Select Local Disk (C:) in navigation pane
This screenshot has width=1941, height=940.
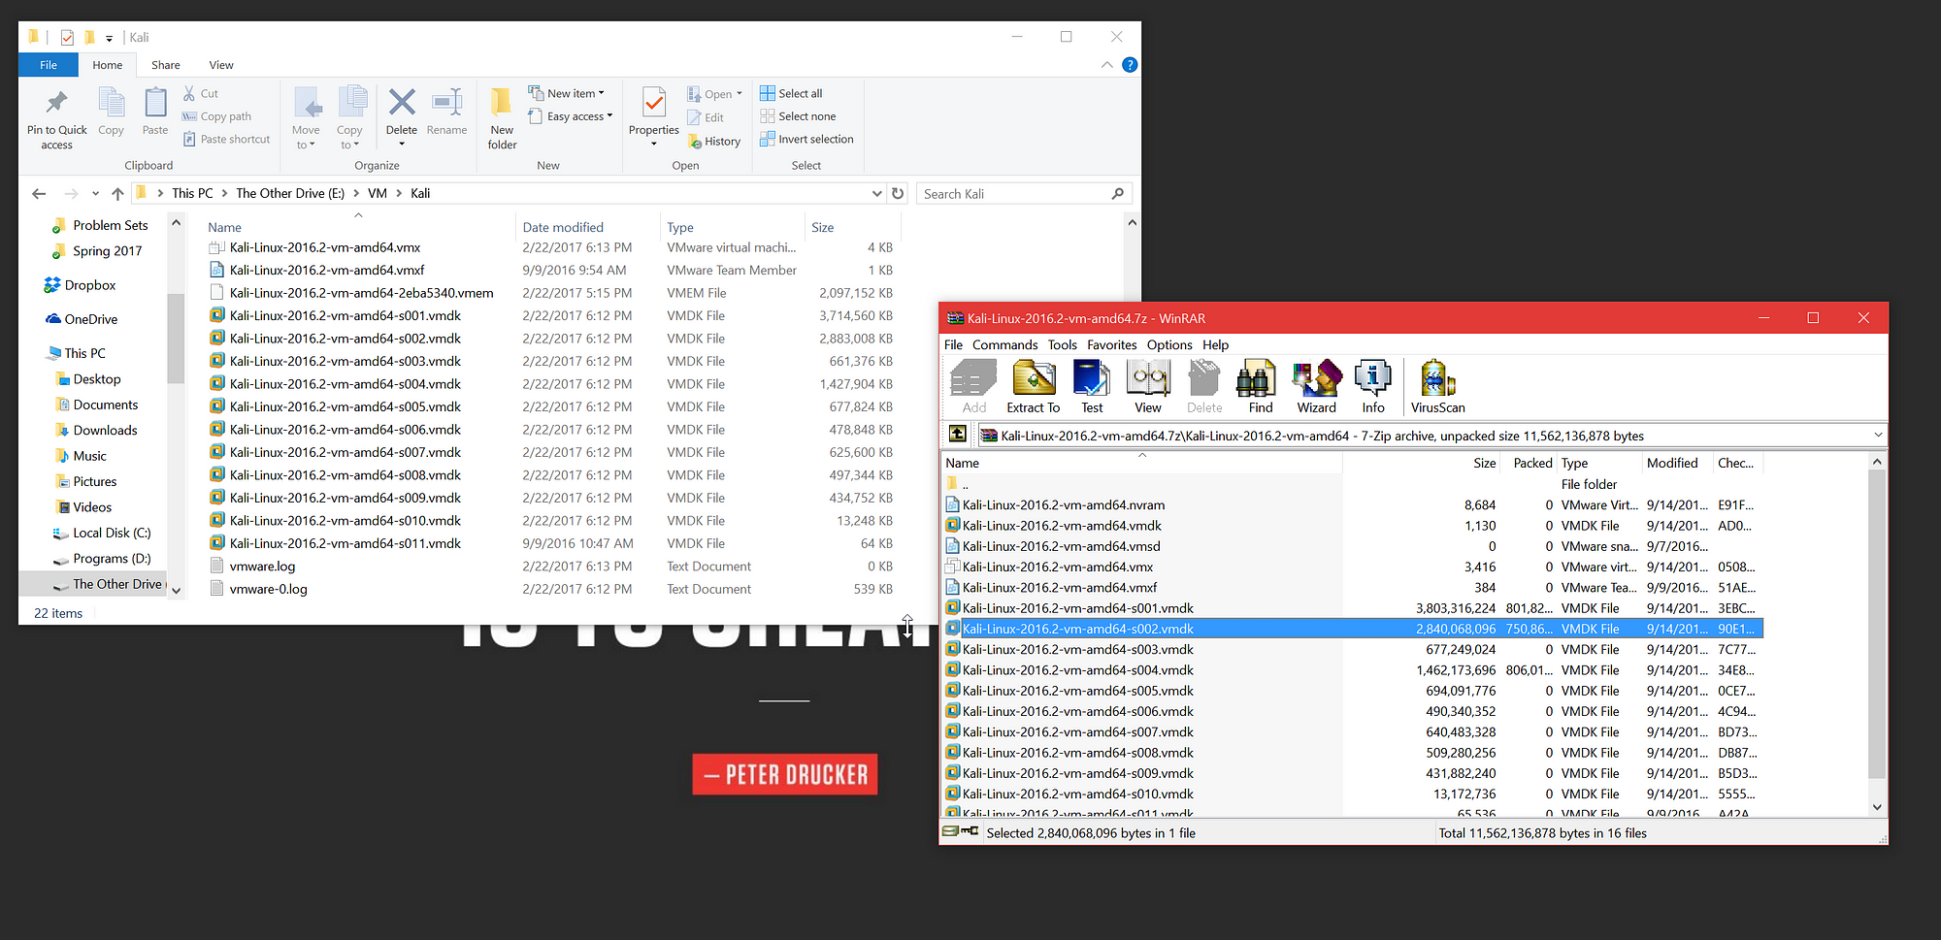103,533
